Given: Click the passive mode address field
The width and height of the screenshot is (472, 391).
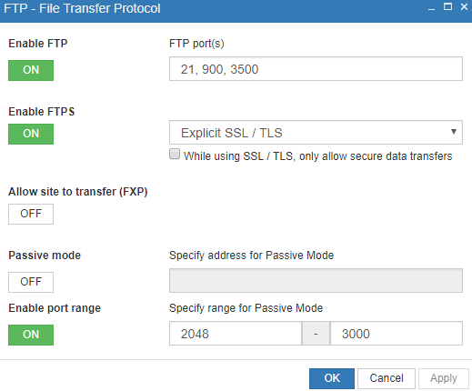Looking at the screenshot, I should coord(316,280).
